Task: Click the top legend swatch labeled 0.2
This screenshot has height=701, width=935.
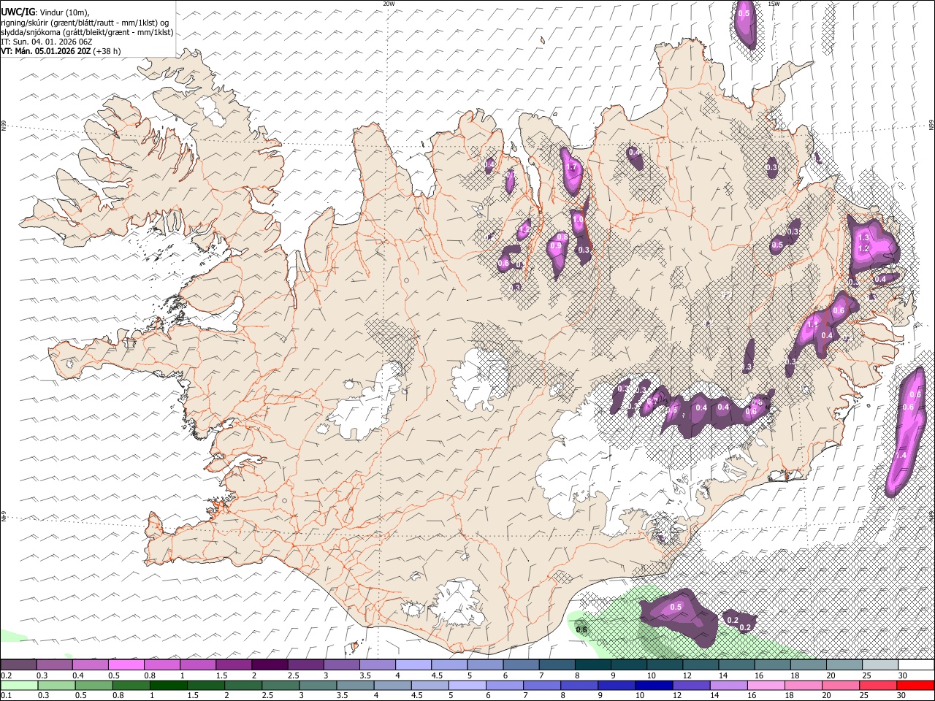Action: tap(18, 665)
